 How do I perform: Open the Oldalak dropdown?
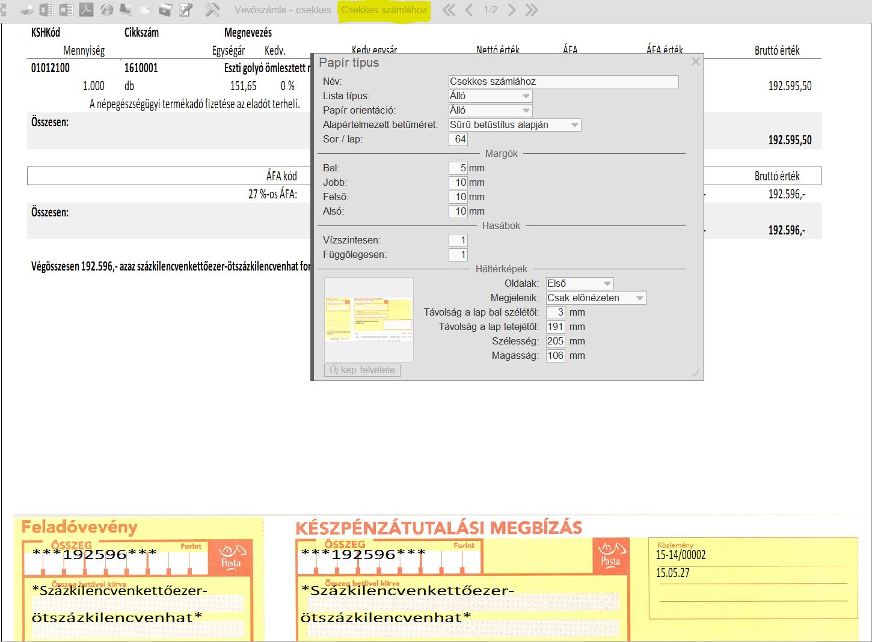pyautogui.click(x=580, y=283)
